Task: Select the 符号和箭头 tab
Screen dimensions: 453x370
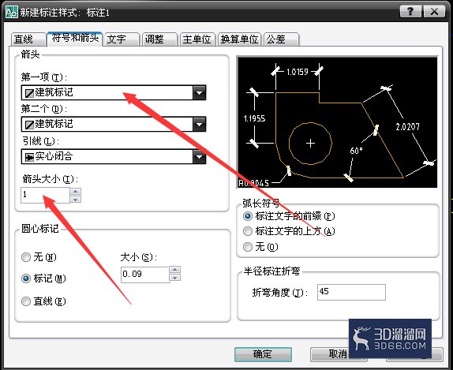Action: (x=74, y=39)
